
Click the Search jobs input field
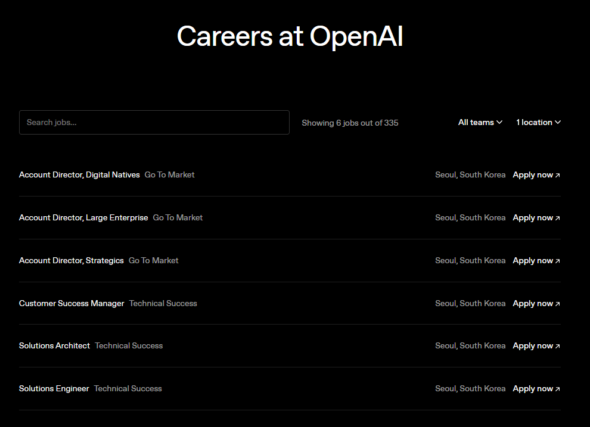click(x=154, y=122)
